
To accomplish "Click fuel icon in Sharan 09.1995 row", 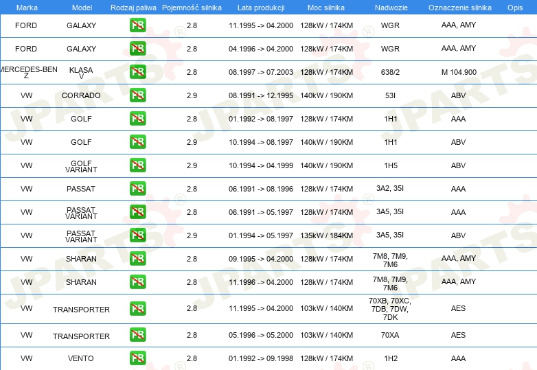I will click(x=137, y=258).
